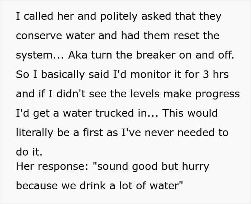Click the phrase 'politely asked that they'

tap(161, 16)
